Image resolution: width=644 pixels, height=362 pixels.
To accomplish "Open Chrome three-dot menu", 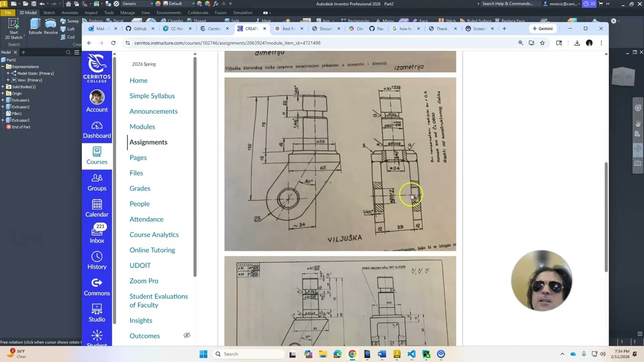I will [601, 43].
